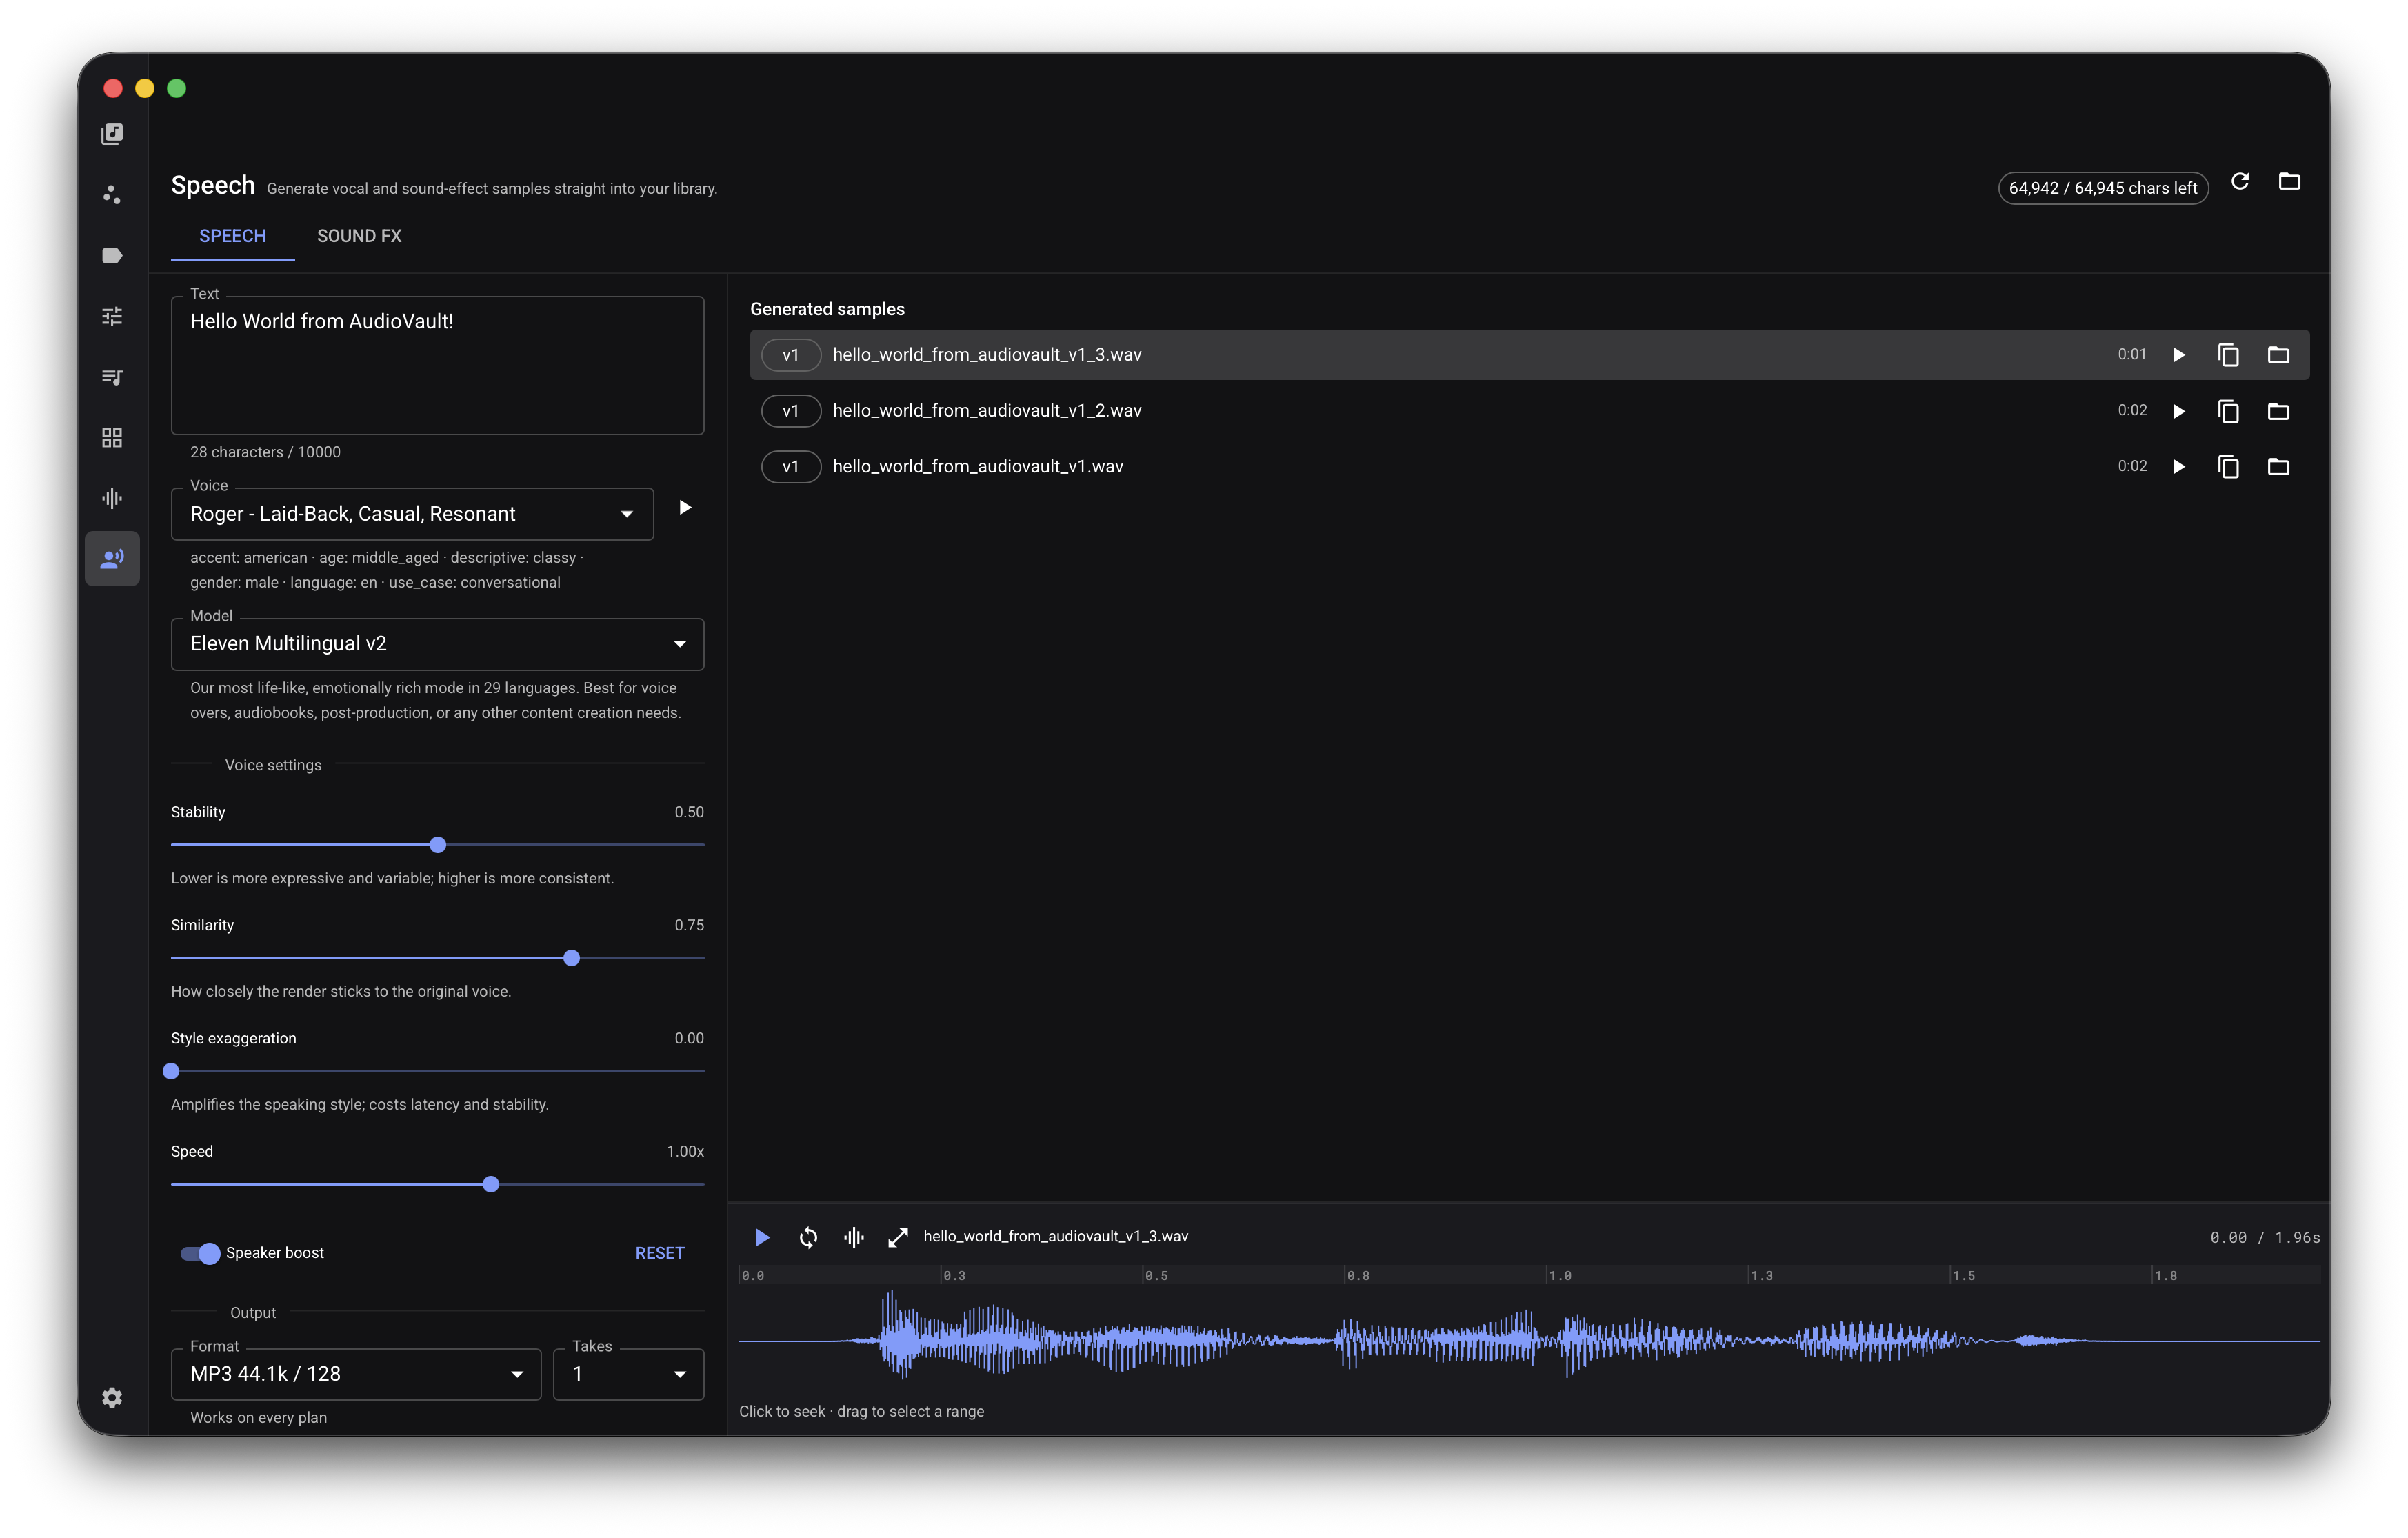This screenshot has width=2408, height=1538.
Task: Refresh the remaining chars counter
Action: [2240, 182]
